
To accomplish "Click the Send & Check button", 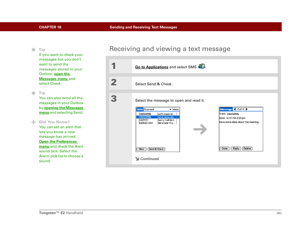I will click(x=156, y=149).
